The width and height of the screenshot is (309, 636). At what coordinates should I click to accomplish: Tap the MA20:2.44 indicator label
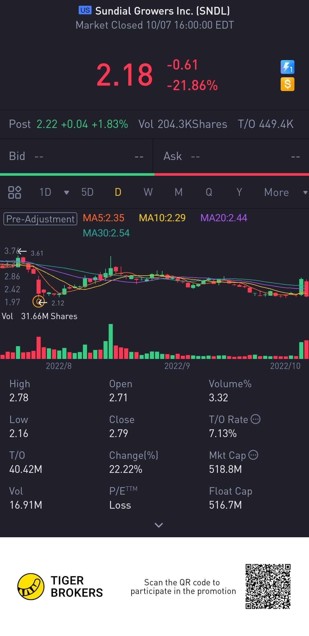[x=224, y=218]
